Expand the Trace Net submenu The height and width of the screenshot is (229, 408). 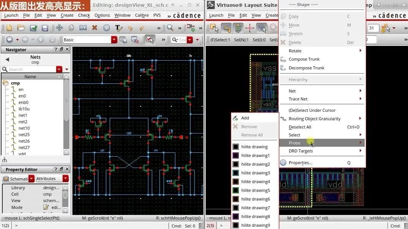click(322, 99)
